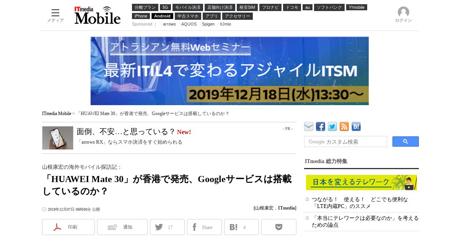The width and height of the screenshot is (459, 240).
Task: Open 本当にテレワークは必要なのか article link
Action: click(365, 221)
